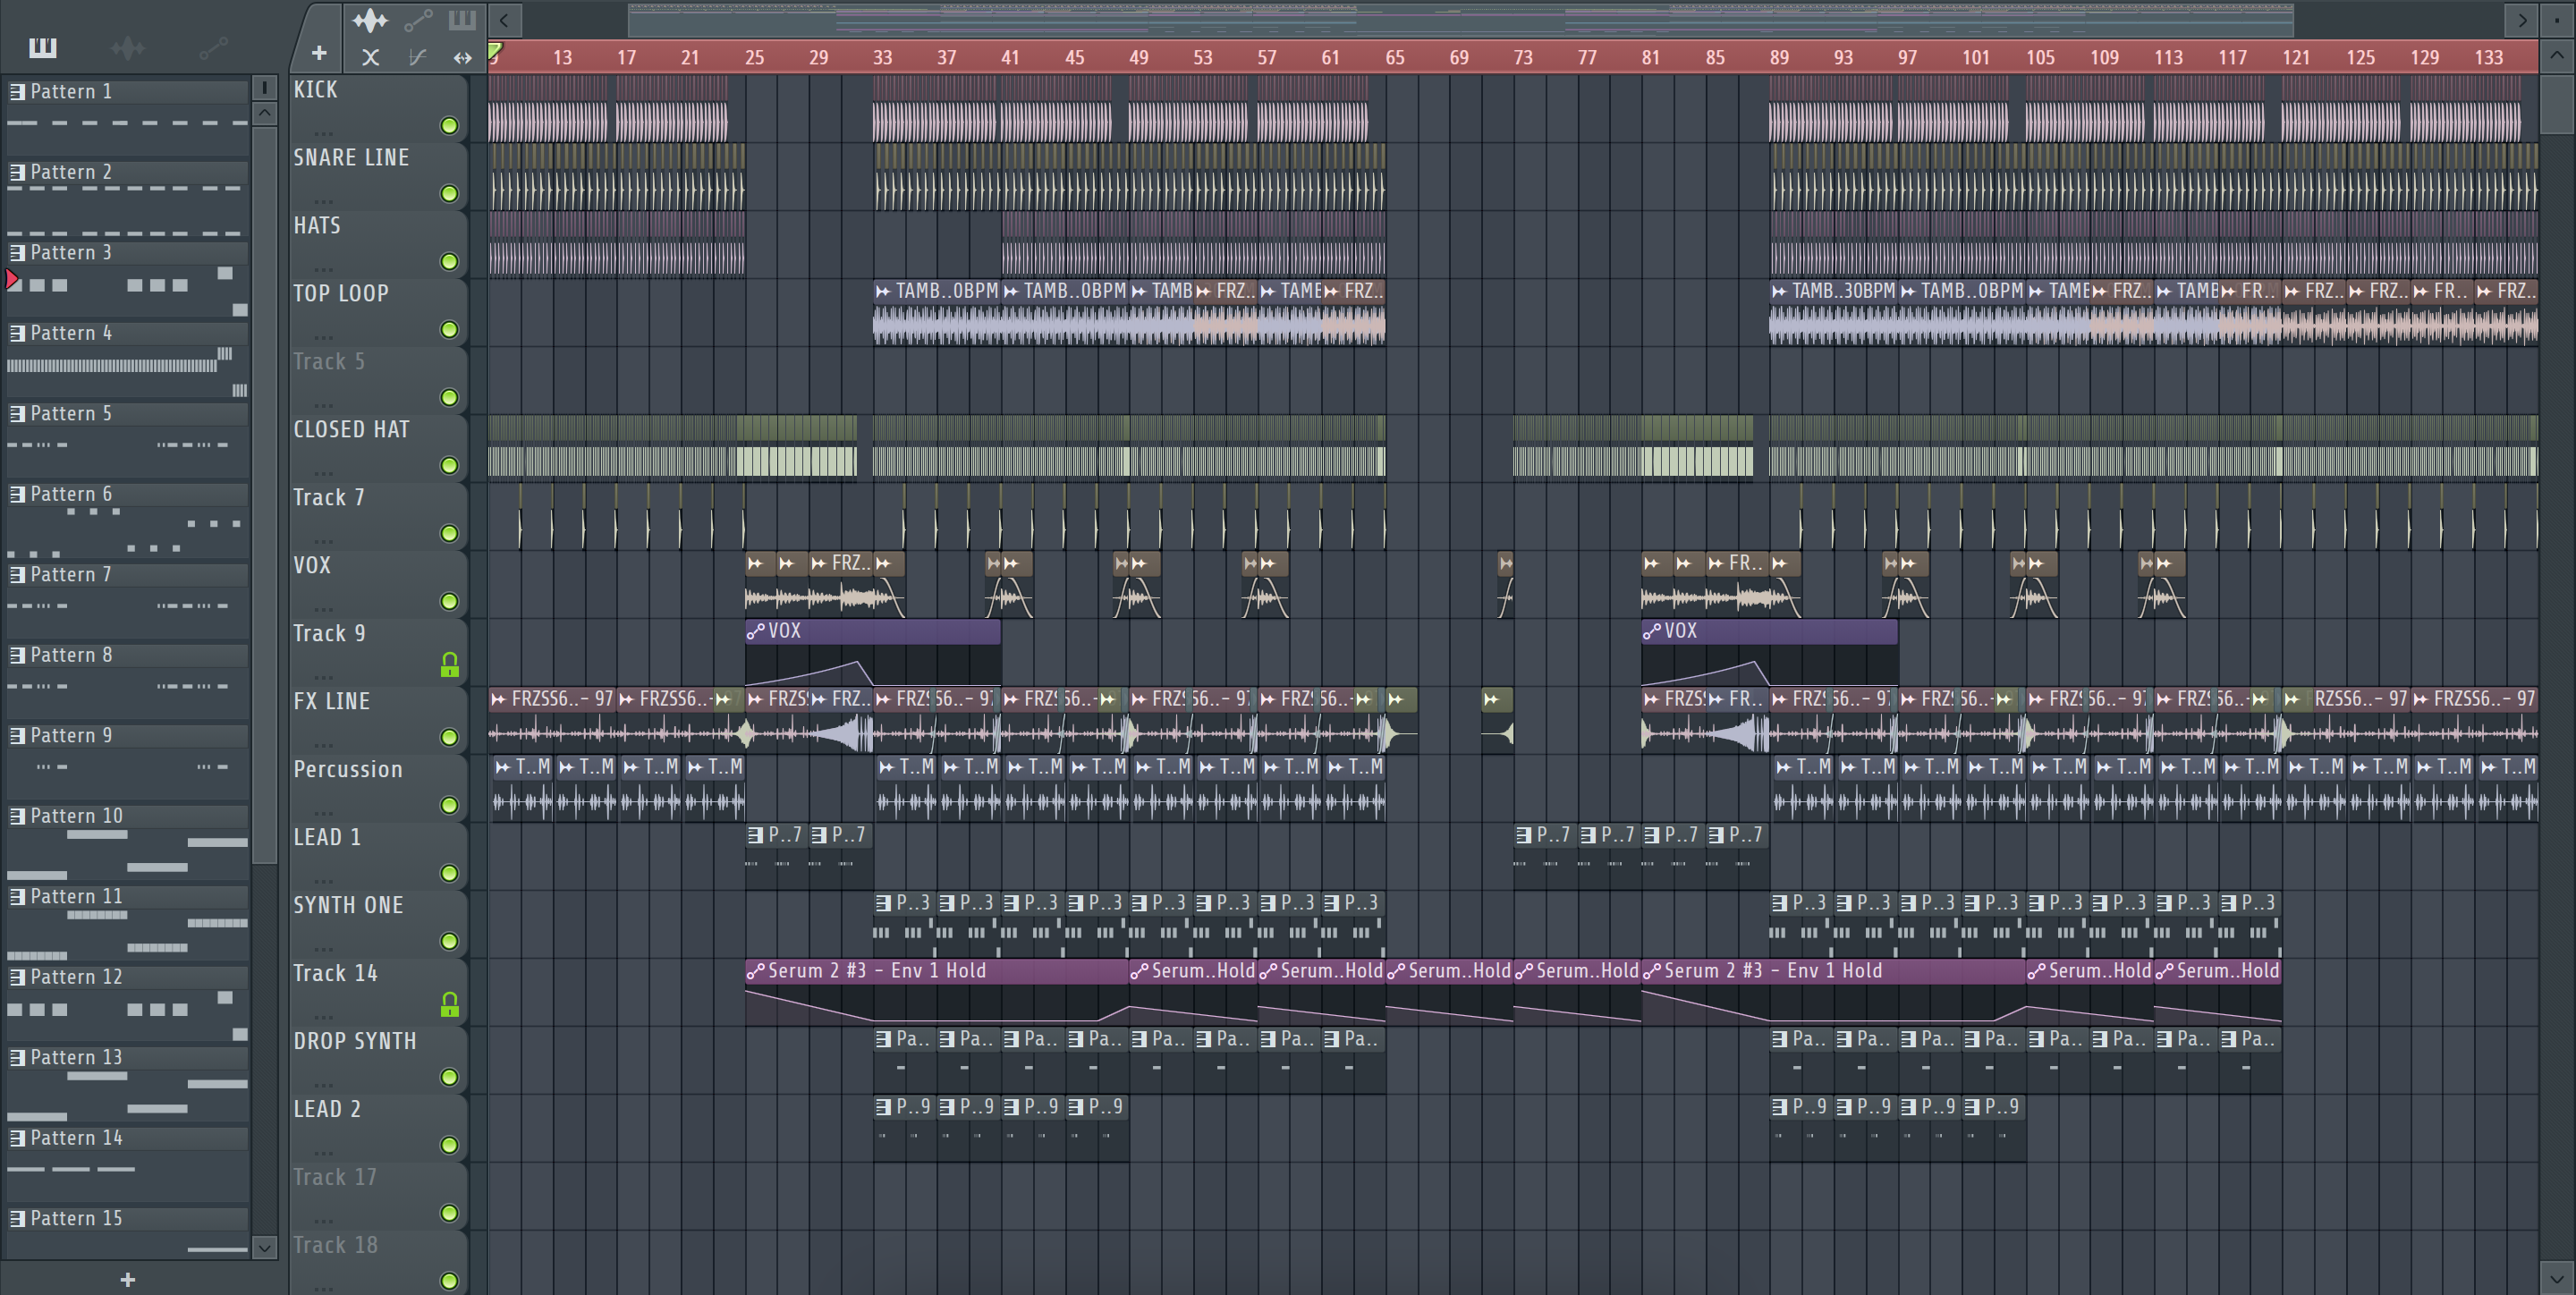Image resolution: width=2576 pixels, height=1295 pixels.
Task: Select audio clip focus in playlist toolbar
Action: [x=370, y=19]
